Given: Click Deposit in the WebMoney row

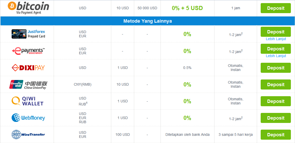Looking at the screenshot, I should [x=276, y=118].
